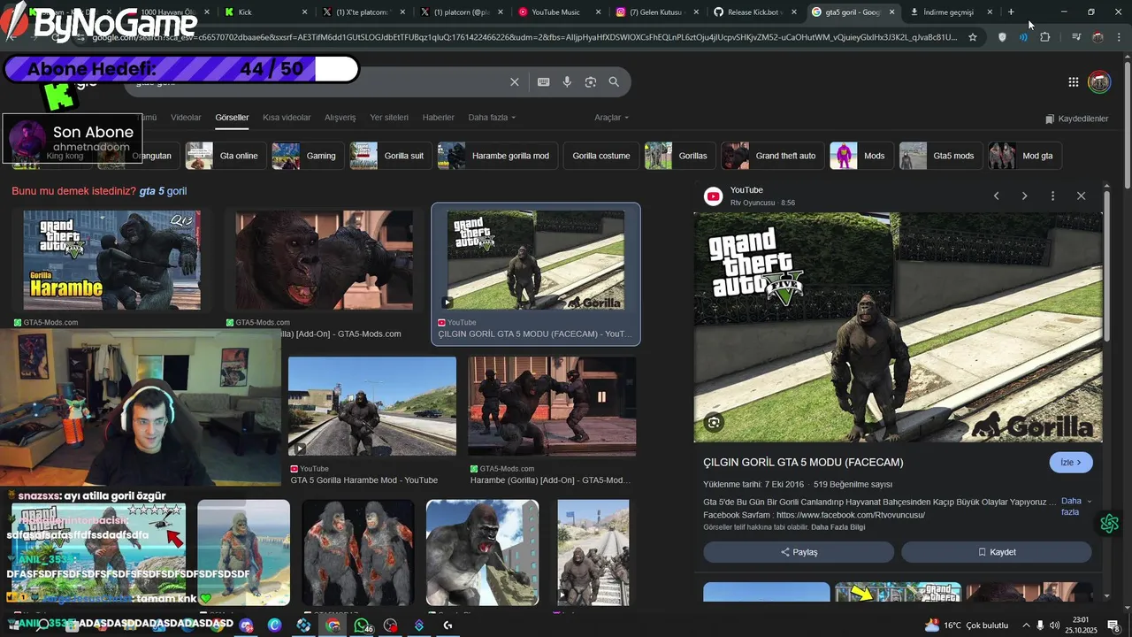
Task: Select the Harambe gorilla mod chip
Action: (x=497, y=156)
